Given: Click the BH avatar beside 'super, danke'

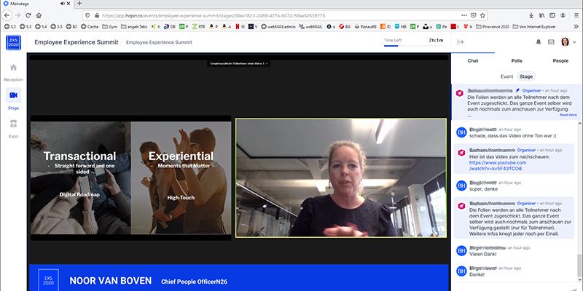Looking at the screenshot, I should click(461, 186).
